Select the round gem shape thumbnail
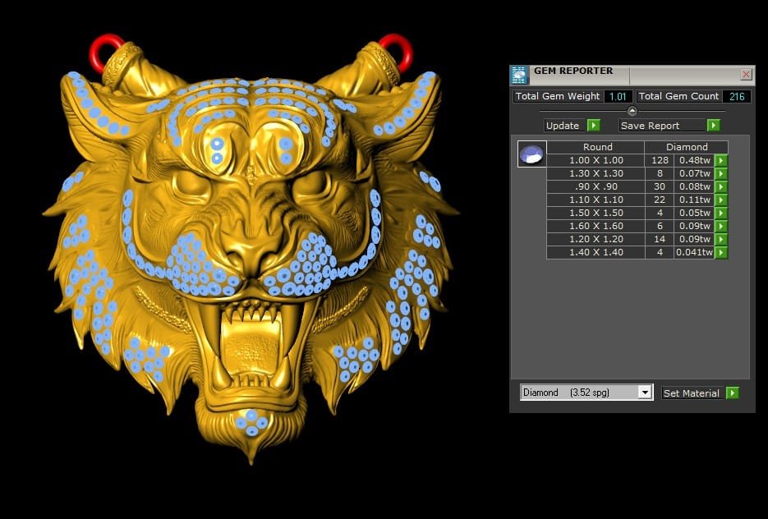 (x=531, y=154)
